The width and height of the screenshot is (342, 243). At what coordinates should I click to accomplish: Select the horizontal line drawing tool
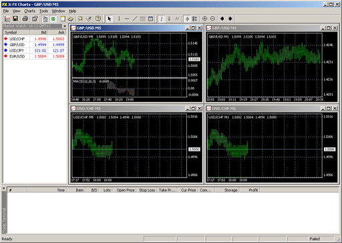[x=127, y=19]
